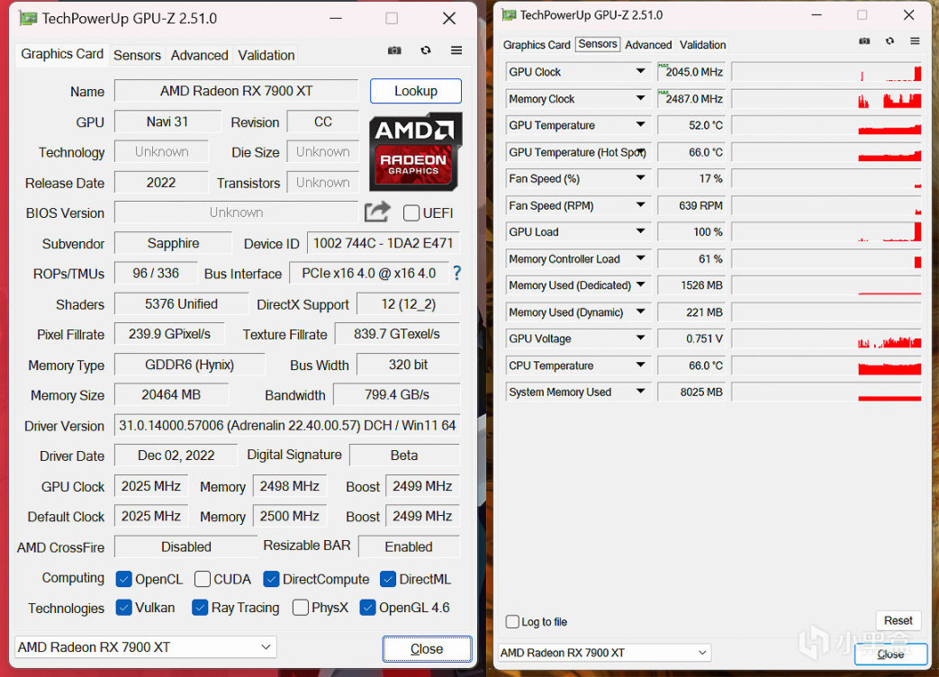Click the CPU Temperature sensor graph

pos(826,366)
